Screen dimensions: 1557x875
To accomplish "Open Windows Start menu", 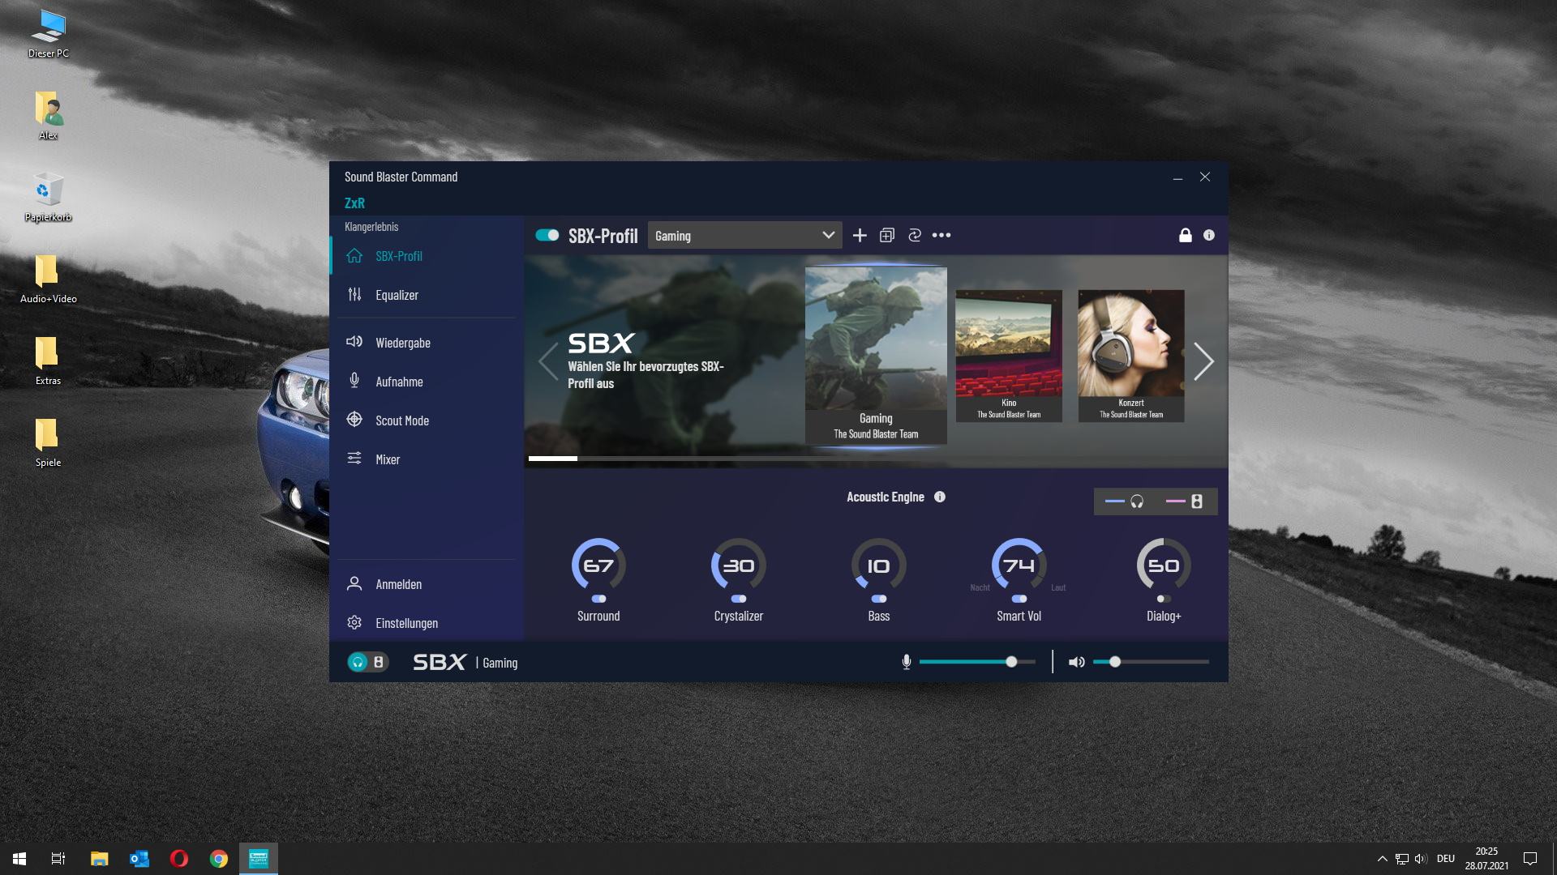I will pos(19,859).
